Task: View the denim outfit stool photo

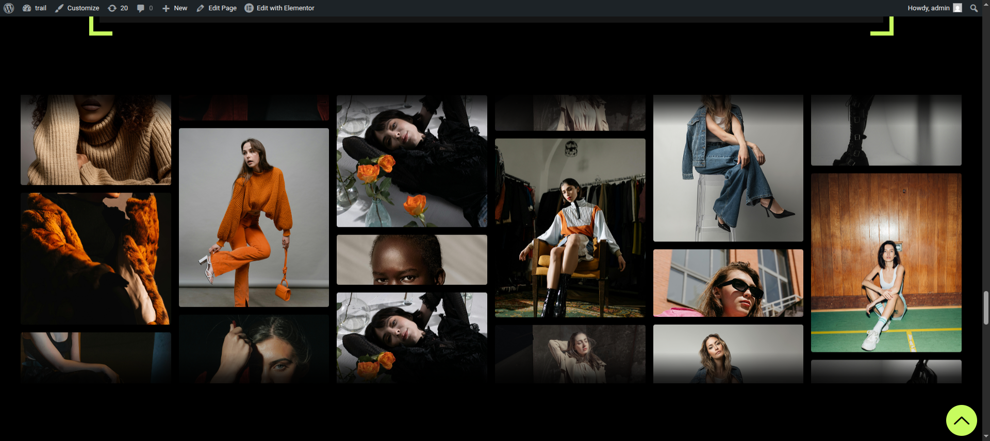Action: coord(728,168)
